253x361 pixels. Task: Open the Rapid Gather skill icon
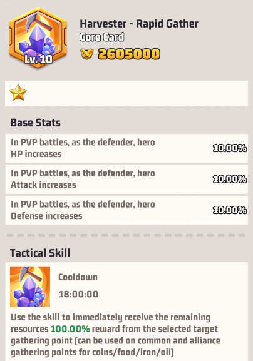pos(30,287)
